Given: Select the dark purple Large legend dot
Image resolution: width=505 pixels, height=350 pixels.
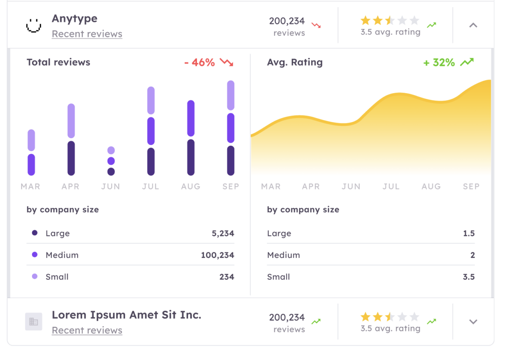Looking at the screenshot, I should [35, 233].
